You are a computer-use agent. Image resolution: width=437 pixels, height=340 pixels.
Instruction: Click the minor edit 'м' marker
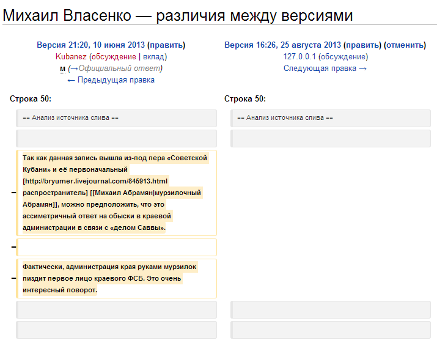click(x=62, y=68)
